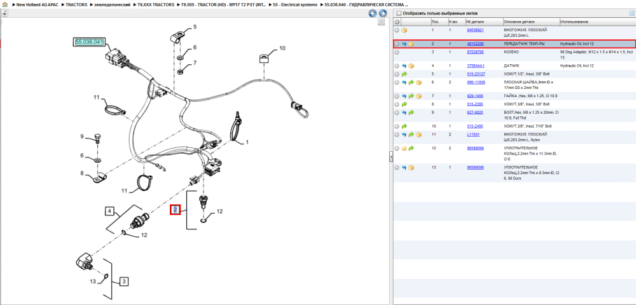Click the gray circle icon in table header
Image resolution: width=636 pixels, height=305 pixels.
pyautogui.click(x=397, y=22)
